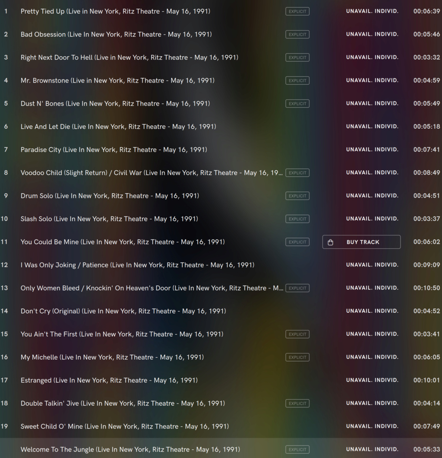
Task: Click Unavail. Individ. label for Estranged
Action: [372, 380]
